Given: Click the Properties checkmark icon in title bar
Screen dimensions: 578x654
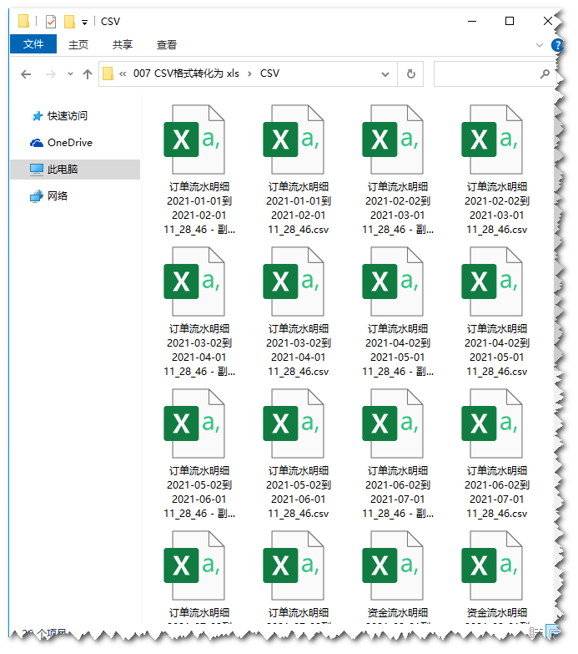Looking at the screenshot, I should [50, 21].
